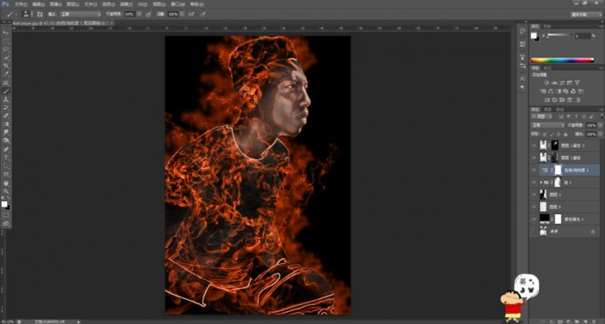Screen dimensions: 605x324
Task: Click the foreground color swatch in Color panel
Action: click(x=534, y=35)
